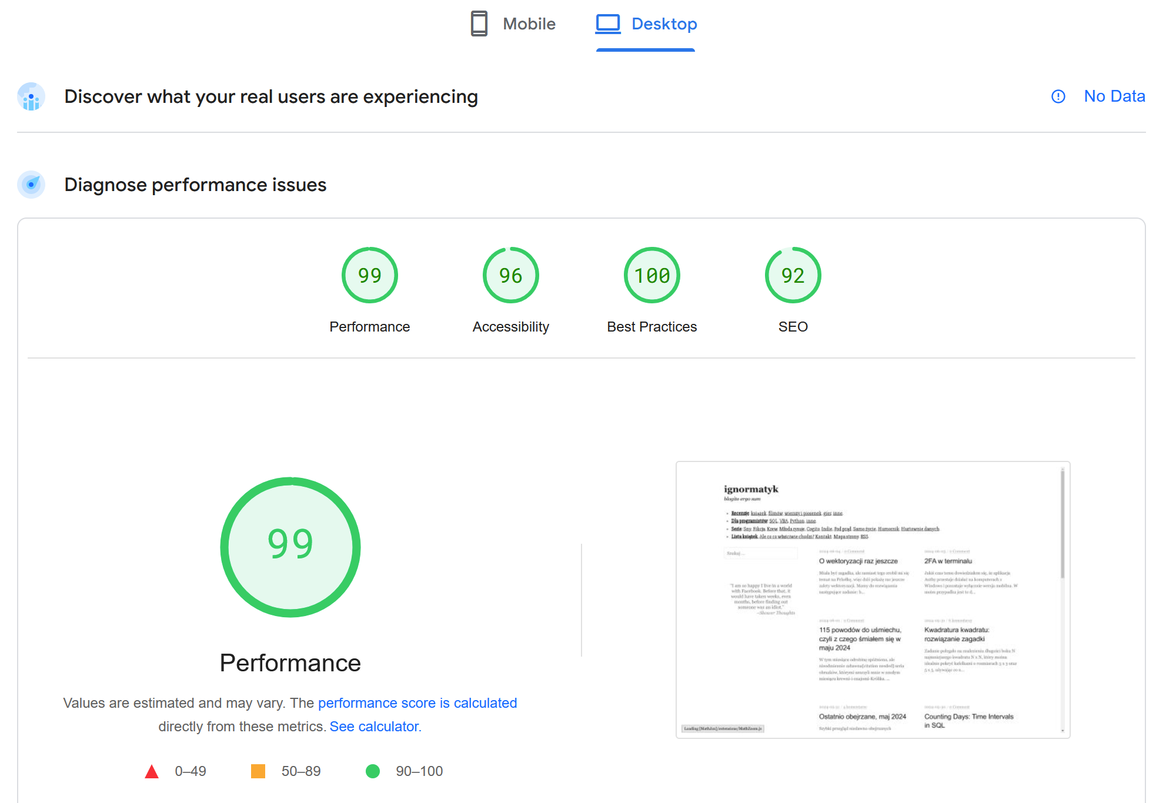Open 'performance score is calculated' link
This screenshot has width=1156, height=803.
[417, 703]
